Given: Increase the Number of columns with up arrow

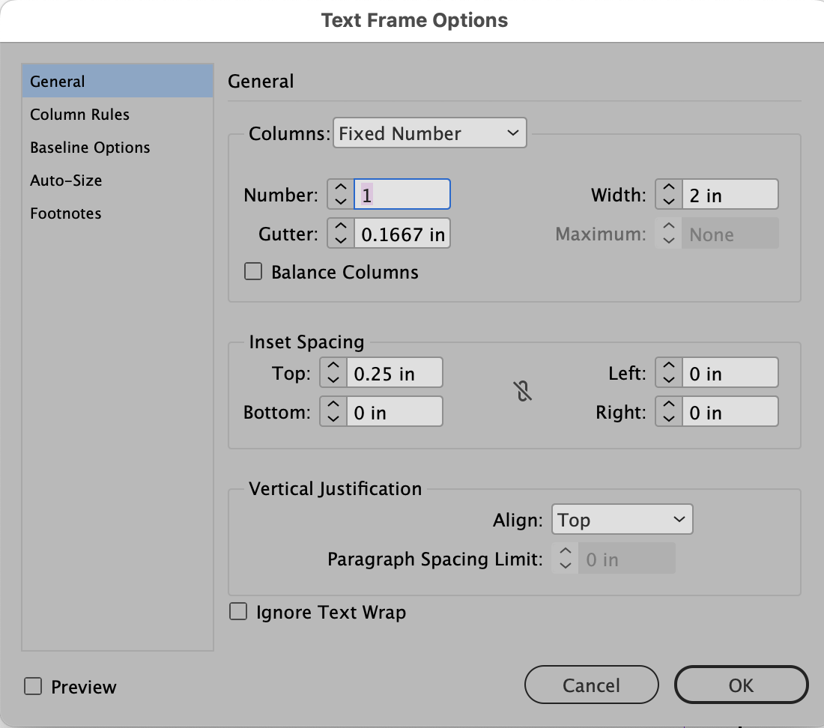Looking at the screenshot, I should point(340,188).
